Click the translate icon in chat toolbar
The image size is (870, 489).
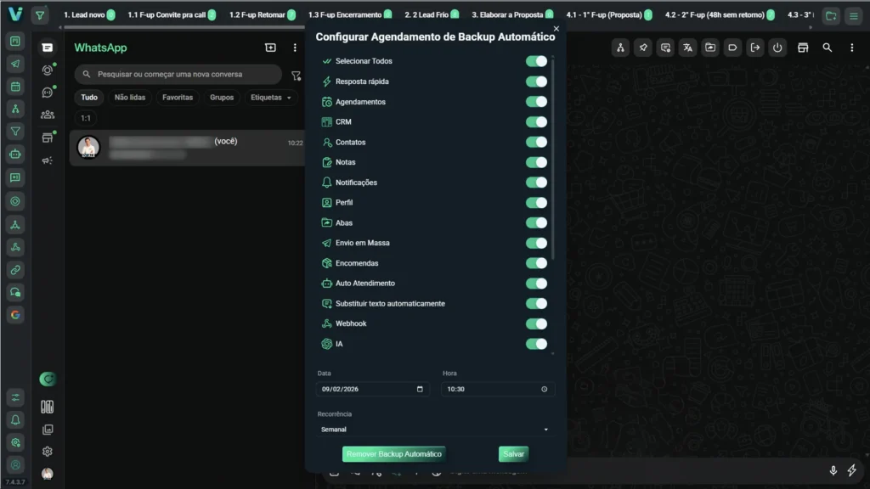click(x=687, y=48)
